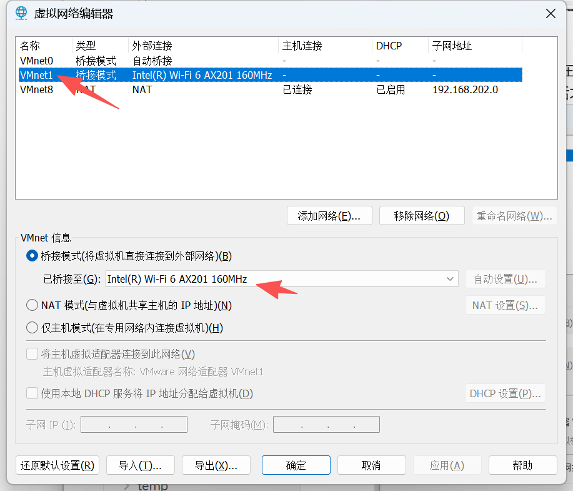This screenshot has height=491, width=573.
Task: Close the 虚拟网络编辑器 dialog
Action: point(551,14)
